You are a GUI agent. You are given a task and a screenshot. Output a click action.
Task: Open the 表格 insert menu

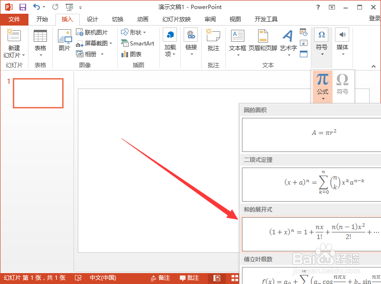tap(40, 43)
